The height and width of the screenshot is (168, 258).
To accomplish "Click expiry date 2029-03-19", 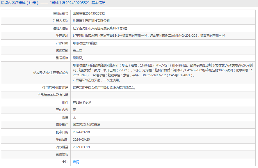I will [81, 147].
